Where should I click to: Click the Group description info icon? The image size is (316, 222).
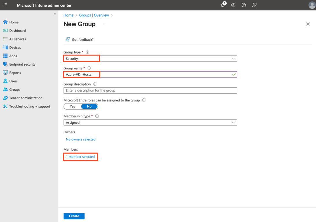[95, 84]
